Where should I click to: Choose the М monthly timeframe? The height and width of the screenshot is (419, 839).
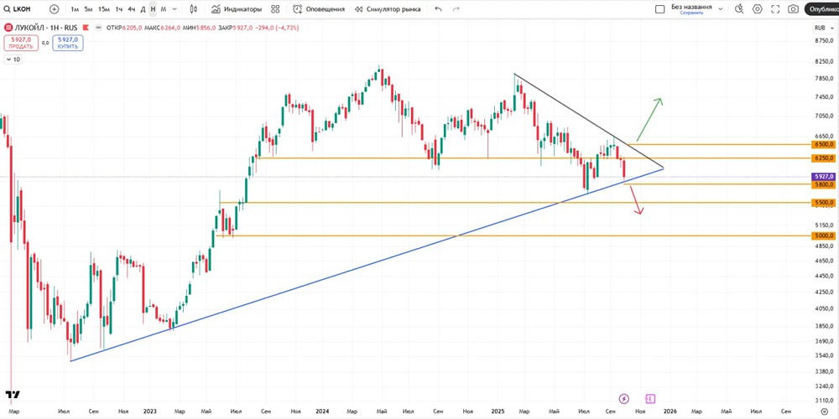click(x=164, y=9)
